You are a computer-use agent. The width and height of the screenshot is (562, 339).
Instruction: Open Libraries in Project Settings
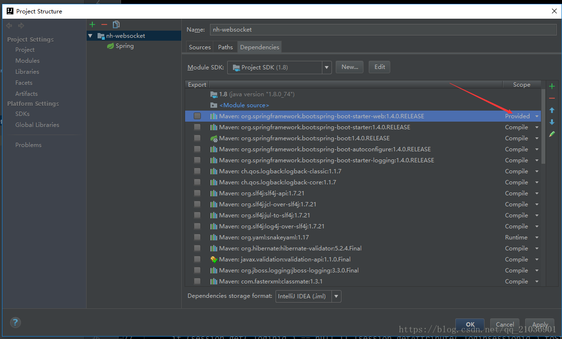(27, 72)
